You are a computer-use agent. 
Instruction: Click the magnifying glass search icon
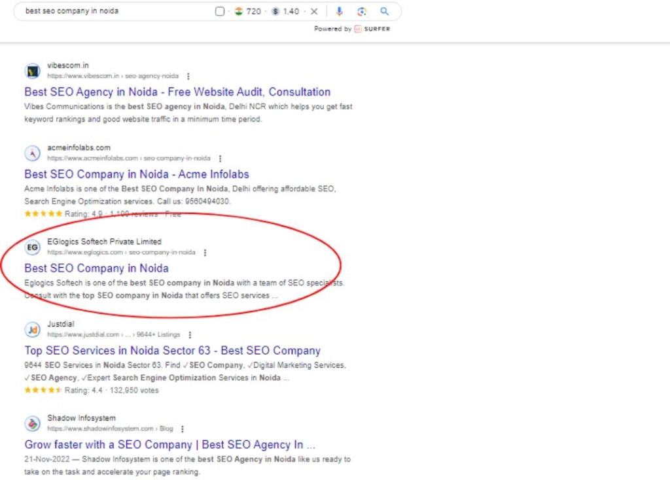[x=385, y=10]
